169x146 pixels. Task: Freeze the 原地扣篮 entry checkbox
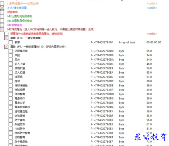[11, 68]
